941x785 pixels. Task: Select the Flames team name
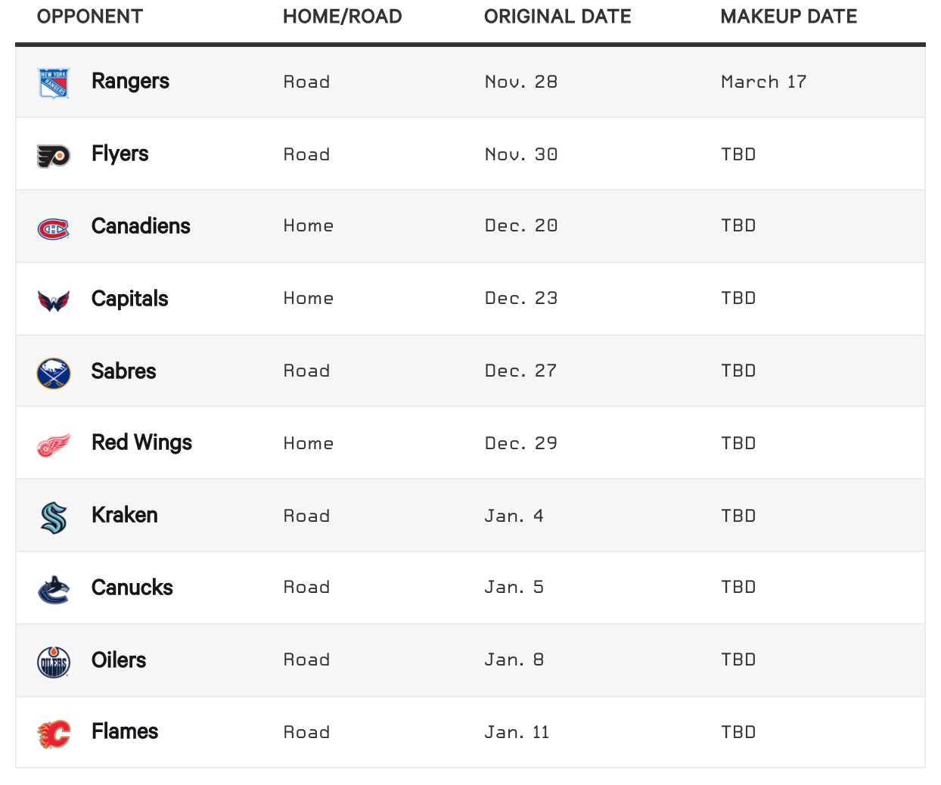125,731
